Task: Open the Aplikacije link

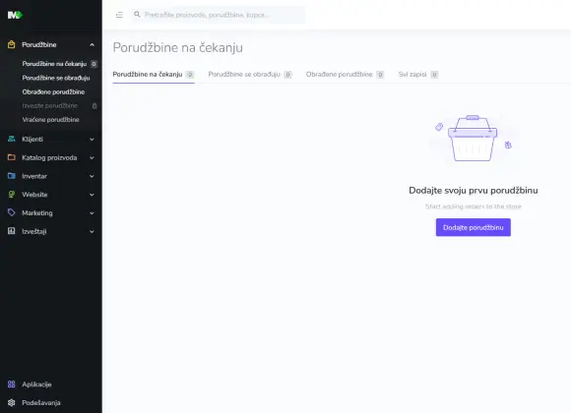Action: pos(36,384)
